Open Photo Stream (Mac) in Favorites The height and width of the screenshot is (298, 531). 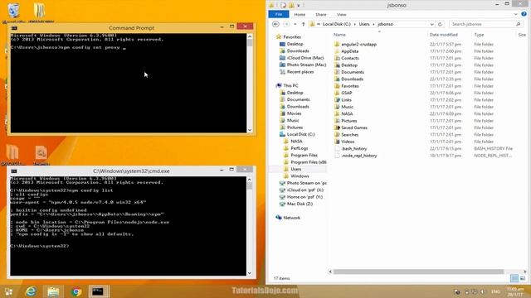pos(306,65)
